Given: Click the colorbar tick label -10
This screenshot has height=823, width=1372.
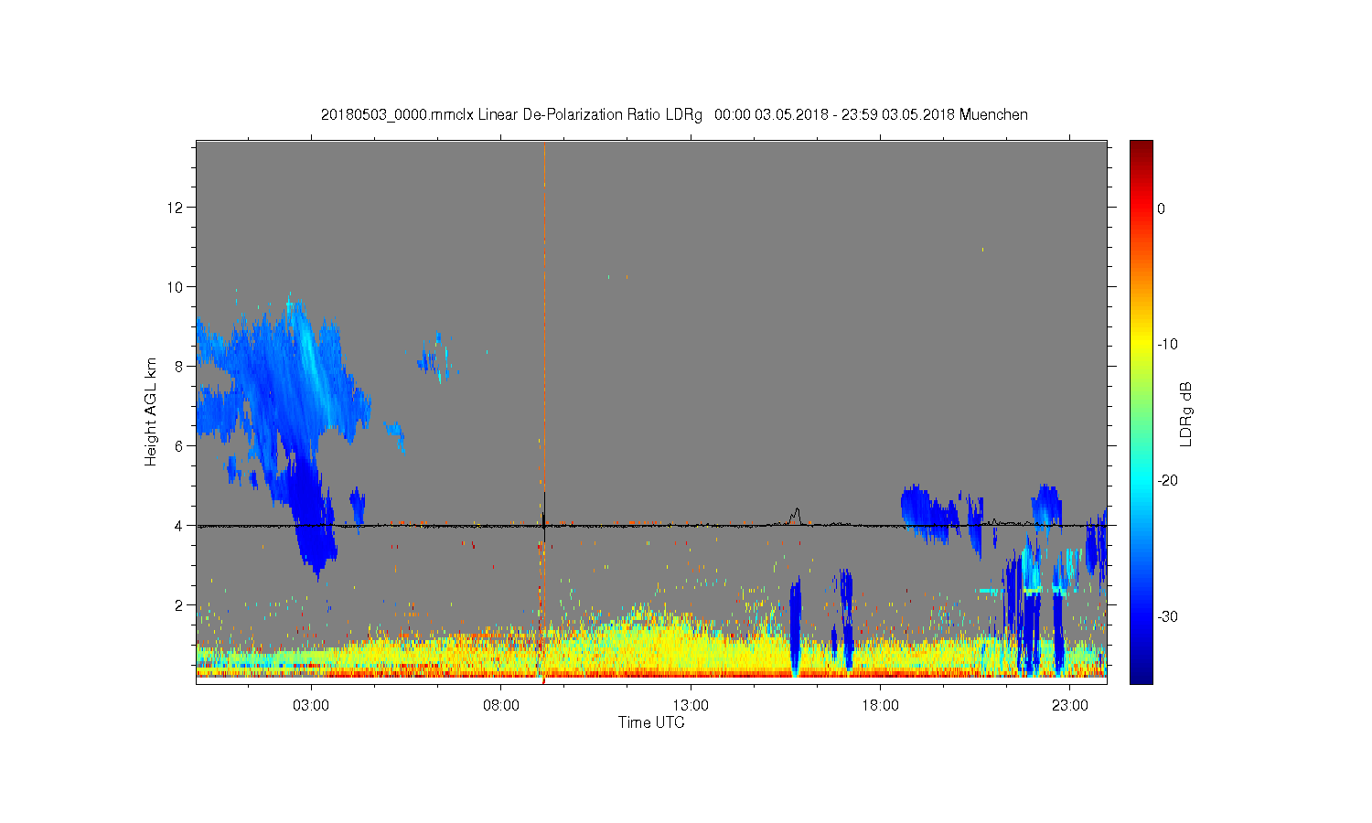Looking at the screenshot, I should tap(1167, 345).
